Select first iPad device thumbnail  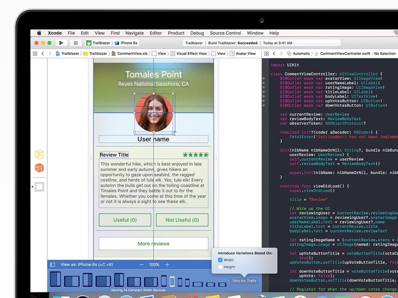click(x=56, y=280)
